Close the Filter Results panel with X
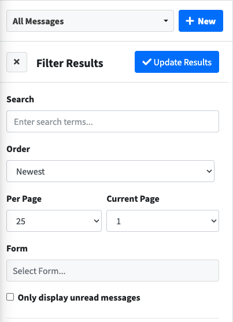233x322 pixels. point(17,62)
